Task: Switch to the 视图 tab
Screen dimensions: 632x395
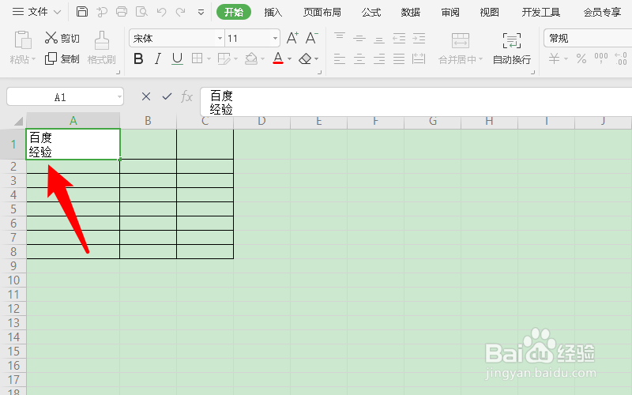Action: pos(489,13)
